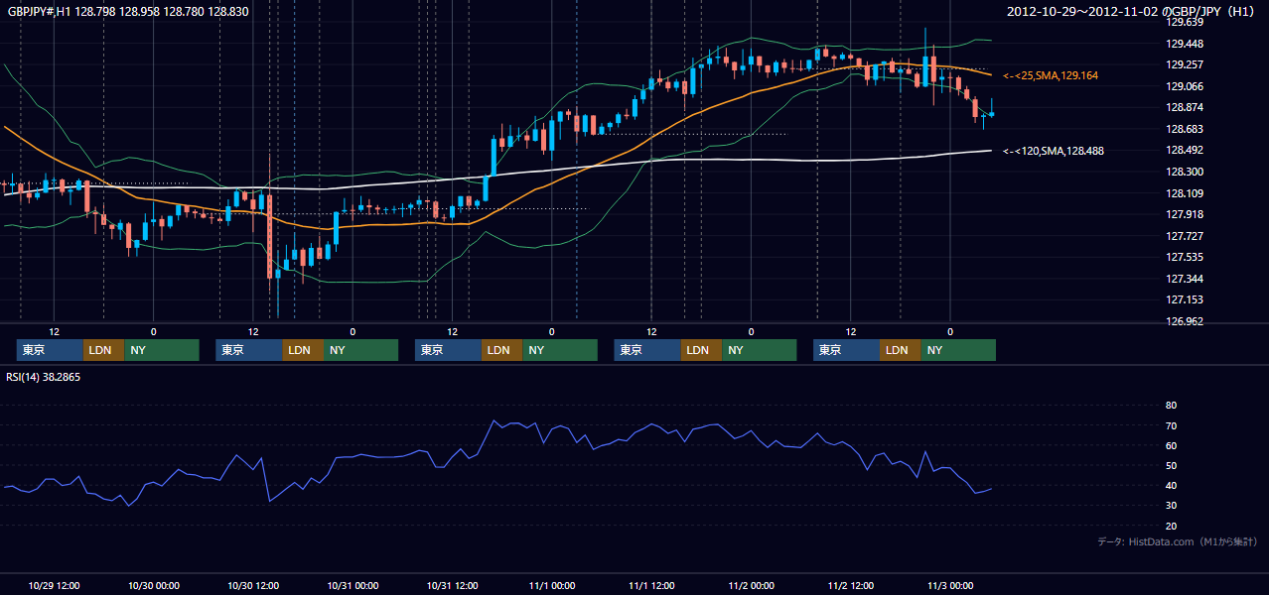Click price axis label 129.257
1269x595 pixels.
[1184, 64]
